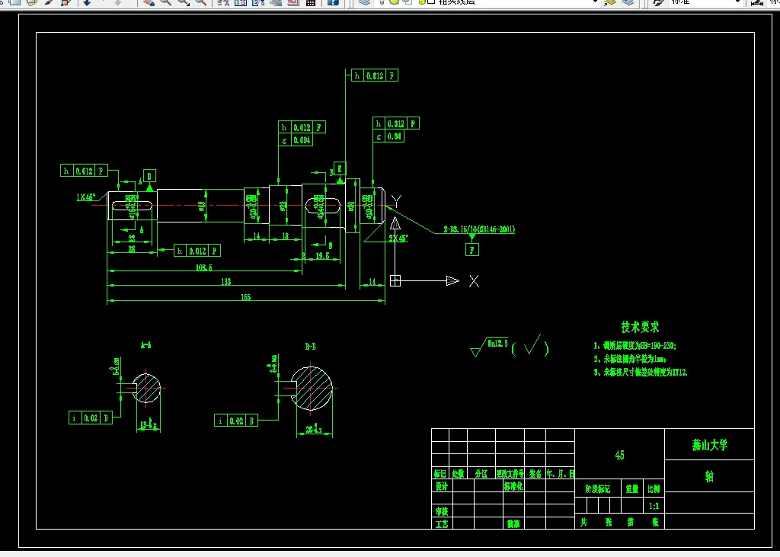Screen dimensions: 780x557
Task: Open the Dimension Style icon
Action: [757, 2]
